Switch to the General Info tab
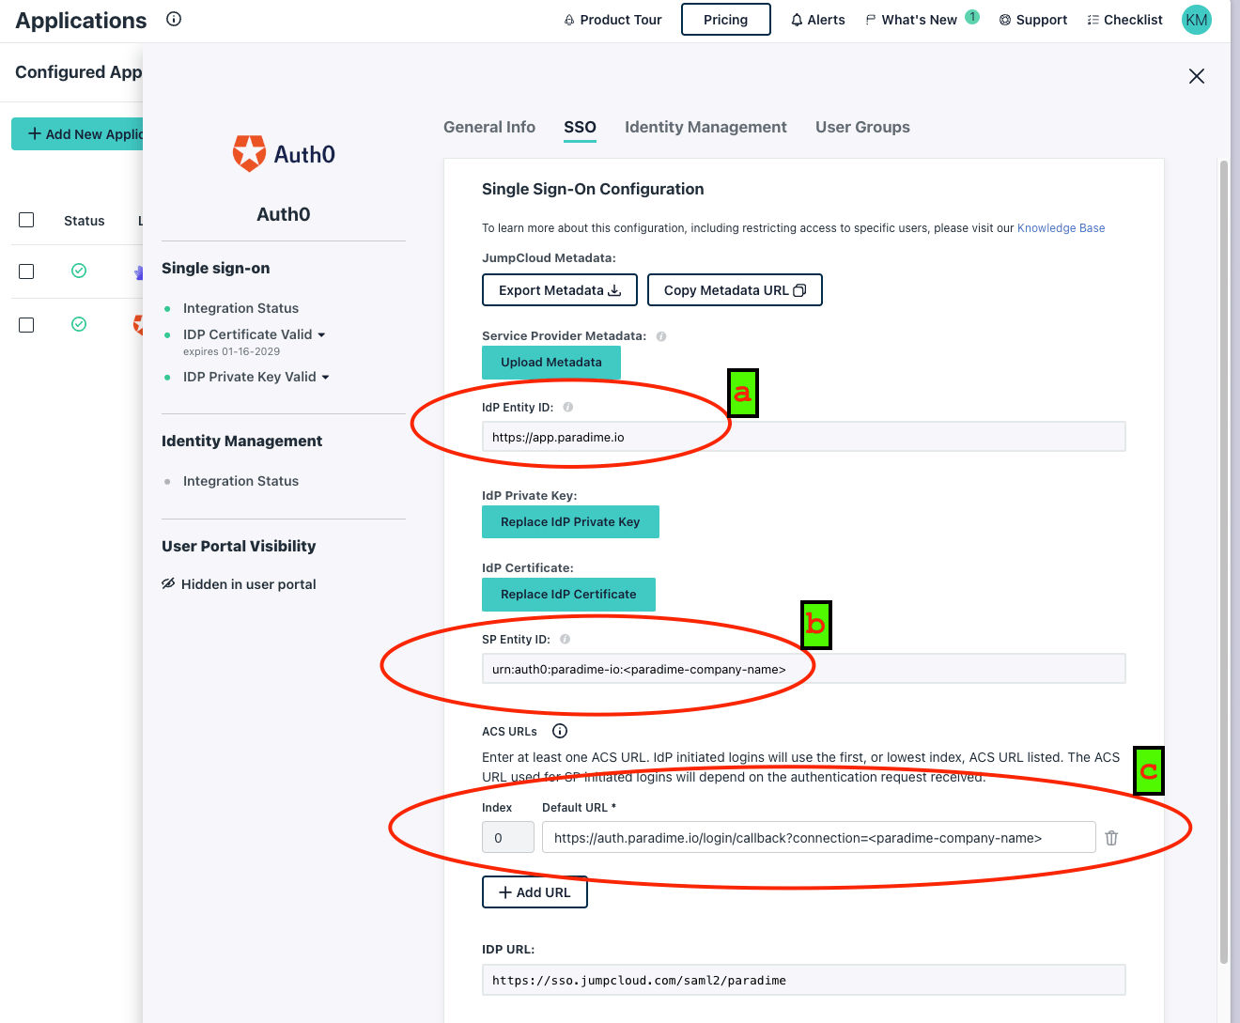 click(x=489, y=127)
